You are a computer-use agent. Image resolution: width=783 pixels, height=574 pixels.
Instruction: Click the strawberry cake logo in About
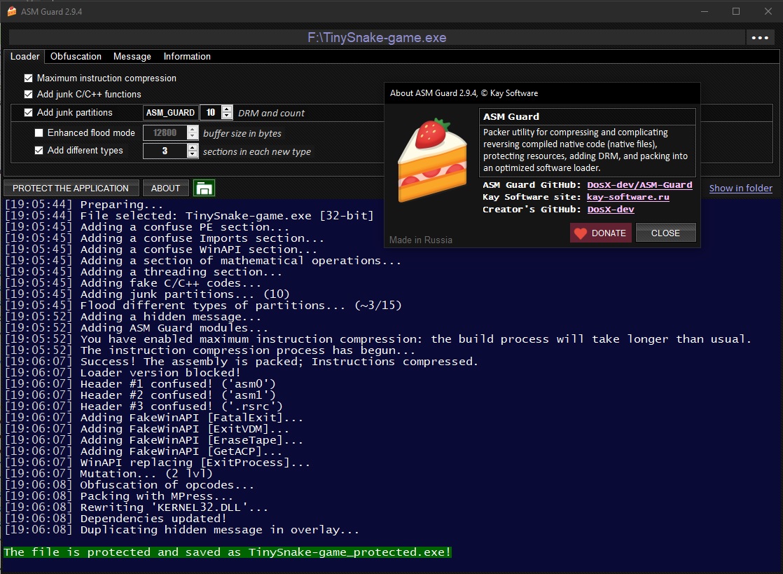(x=432, y=161)
